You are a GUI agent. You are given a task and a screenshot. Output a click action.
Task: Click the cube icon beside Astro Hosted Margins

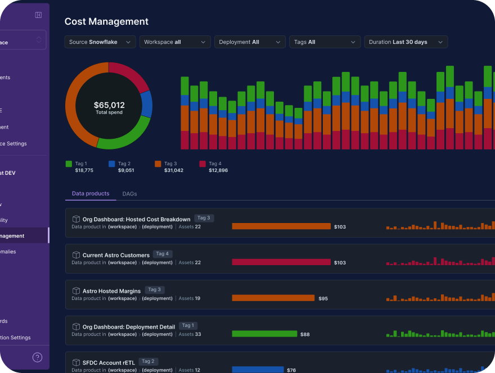point(76,291)
